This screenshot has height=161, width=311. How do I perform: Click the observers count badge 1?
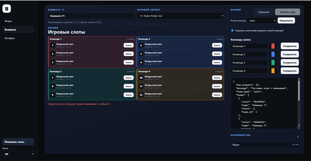tap(298, 137)
